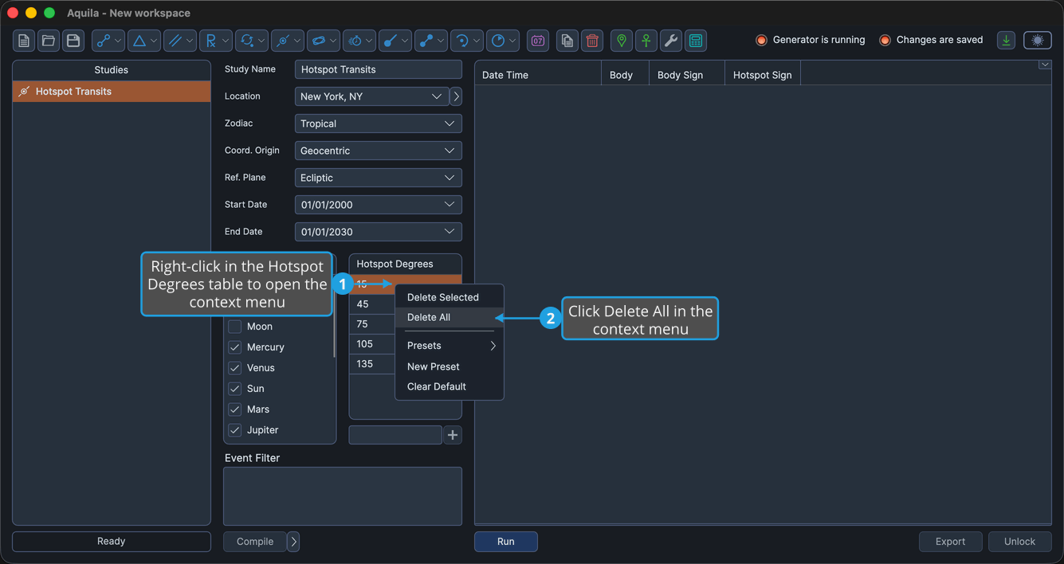This screenshot has width=1064, height=564.
Task: Click the double slash parallel study icon
Action: (x=180, y=41)
